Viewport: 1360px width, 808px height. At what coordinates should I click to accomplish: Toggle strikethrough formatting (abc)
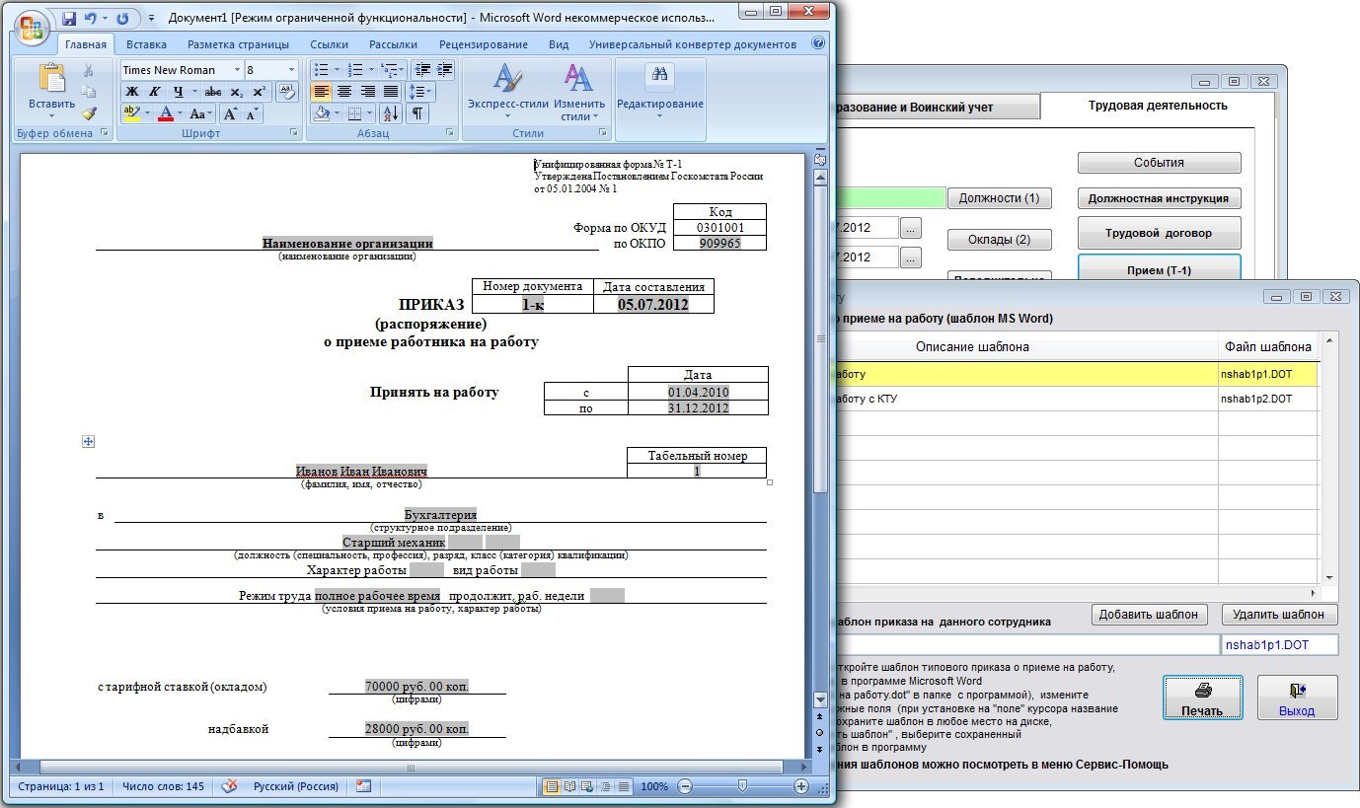coord(212,92)
